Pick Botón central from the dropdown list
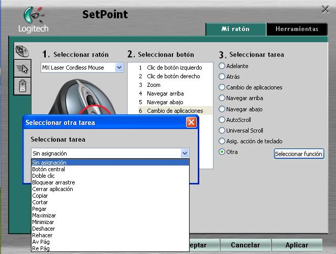 tap(110, 169)
